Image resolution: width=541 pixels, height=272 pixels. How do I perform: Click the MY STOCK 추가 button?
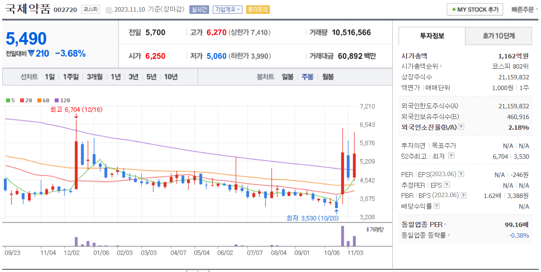tap(475, 9)
